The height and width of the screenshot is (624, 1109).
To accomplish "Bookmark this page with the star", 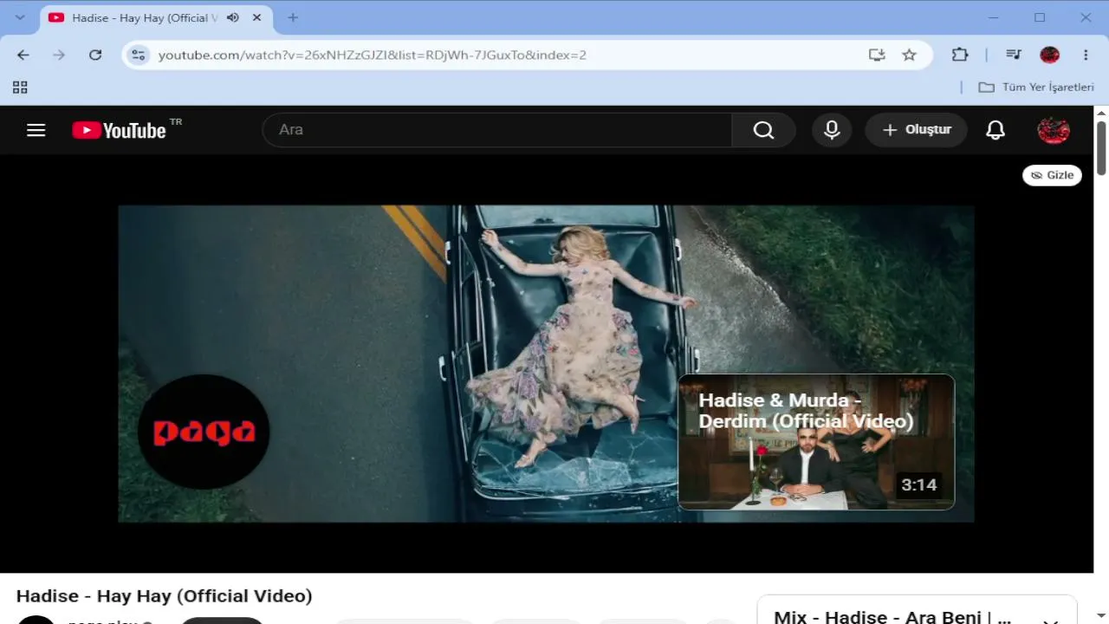I will pyautogui.click(x=909, y=55).
